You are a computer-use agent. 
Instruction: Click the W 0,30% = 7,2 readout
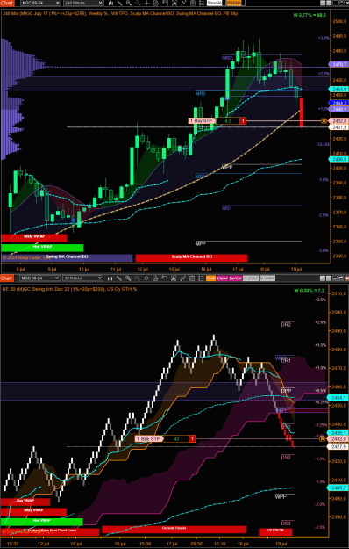pyautogui.click(x=310, y=290)
